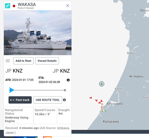This screenshot has height=138, width=149.
Task: Click the Add to fleet button
Action: point(23,61)
